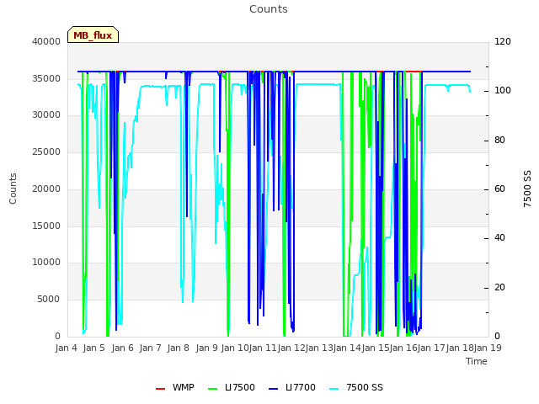Click the 30000 left axis tick label

(x=46, y=114)
